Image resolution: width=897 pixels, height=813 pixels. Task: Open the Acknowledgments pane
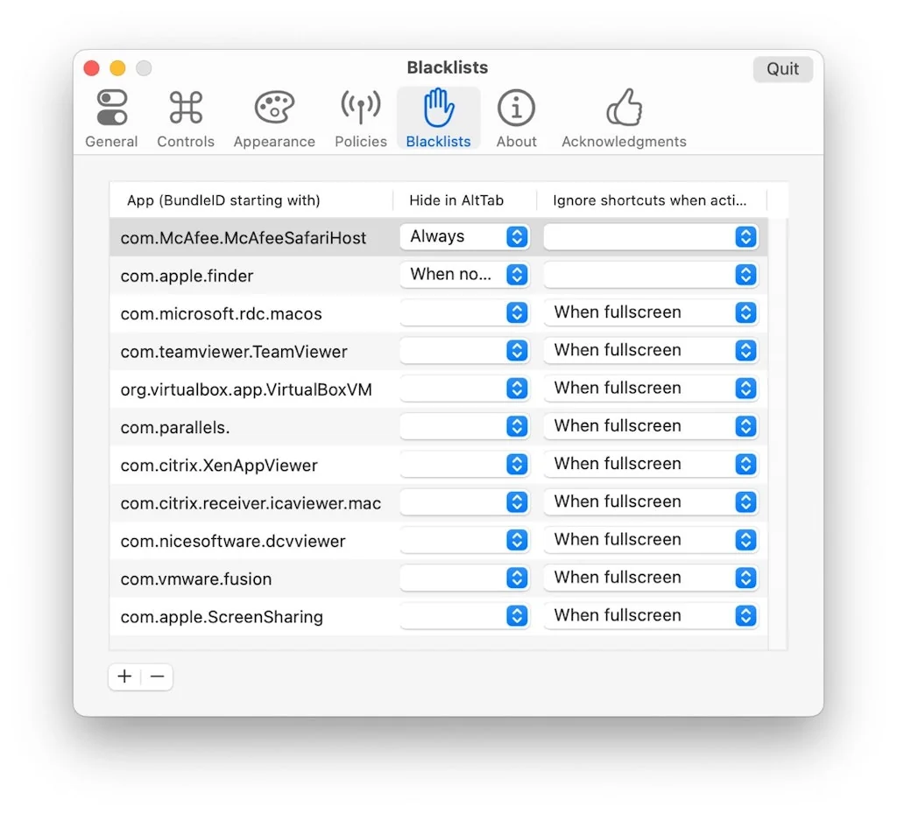pyautogui.click(x=623, y=116)
